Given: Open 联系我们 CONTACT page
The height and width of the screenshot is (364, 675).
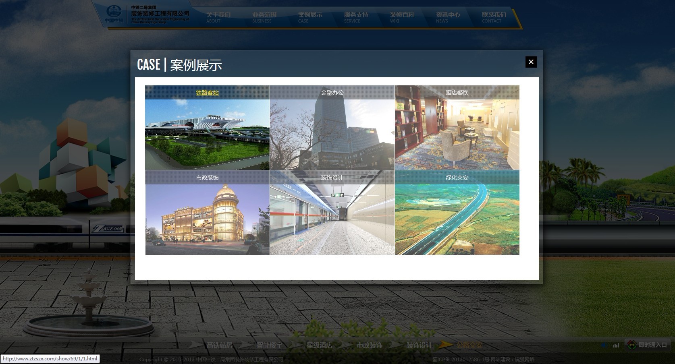Looking at the screenshot, I should click(x=494, y=17).
